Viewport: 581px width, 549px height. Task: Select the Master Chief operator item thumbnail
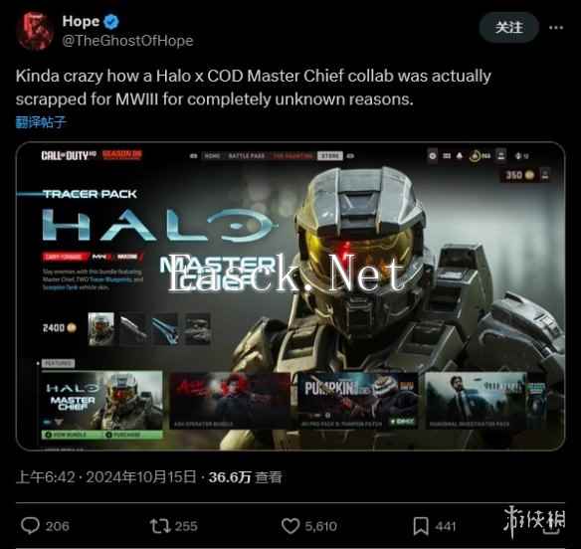[101, 328]
